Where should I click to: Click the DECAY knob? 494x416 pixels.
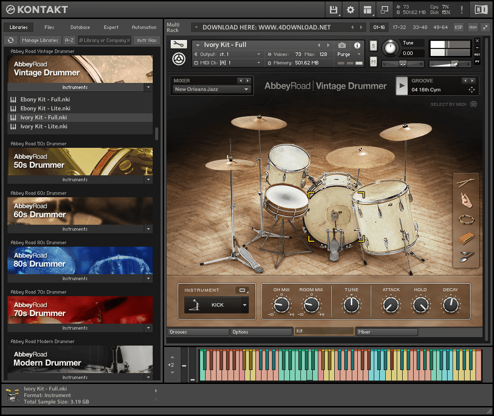pos(451,305)
